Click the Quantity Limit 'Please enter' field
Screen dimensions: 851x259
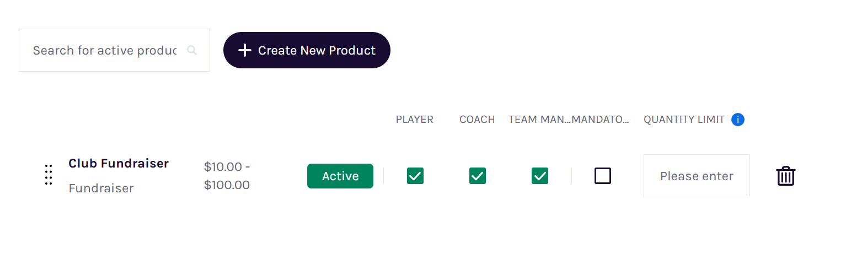tap(697, 176)
